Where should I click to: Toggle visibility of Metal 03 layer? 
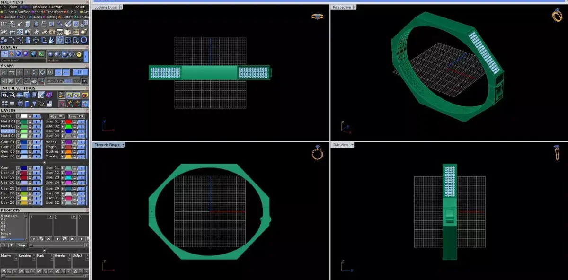coord(36,131)
